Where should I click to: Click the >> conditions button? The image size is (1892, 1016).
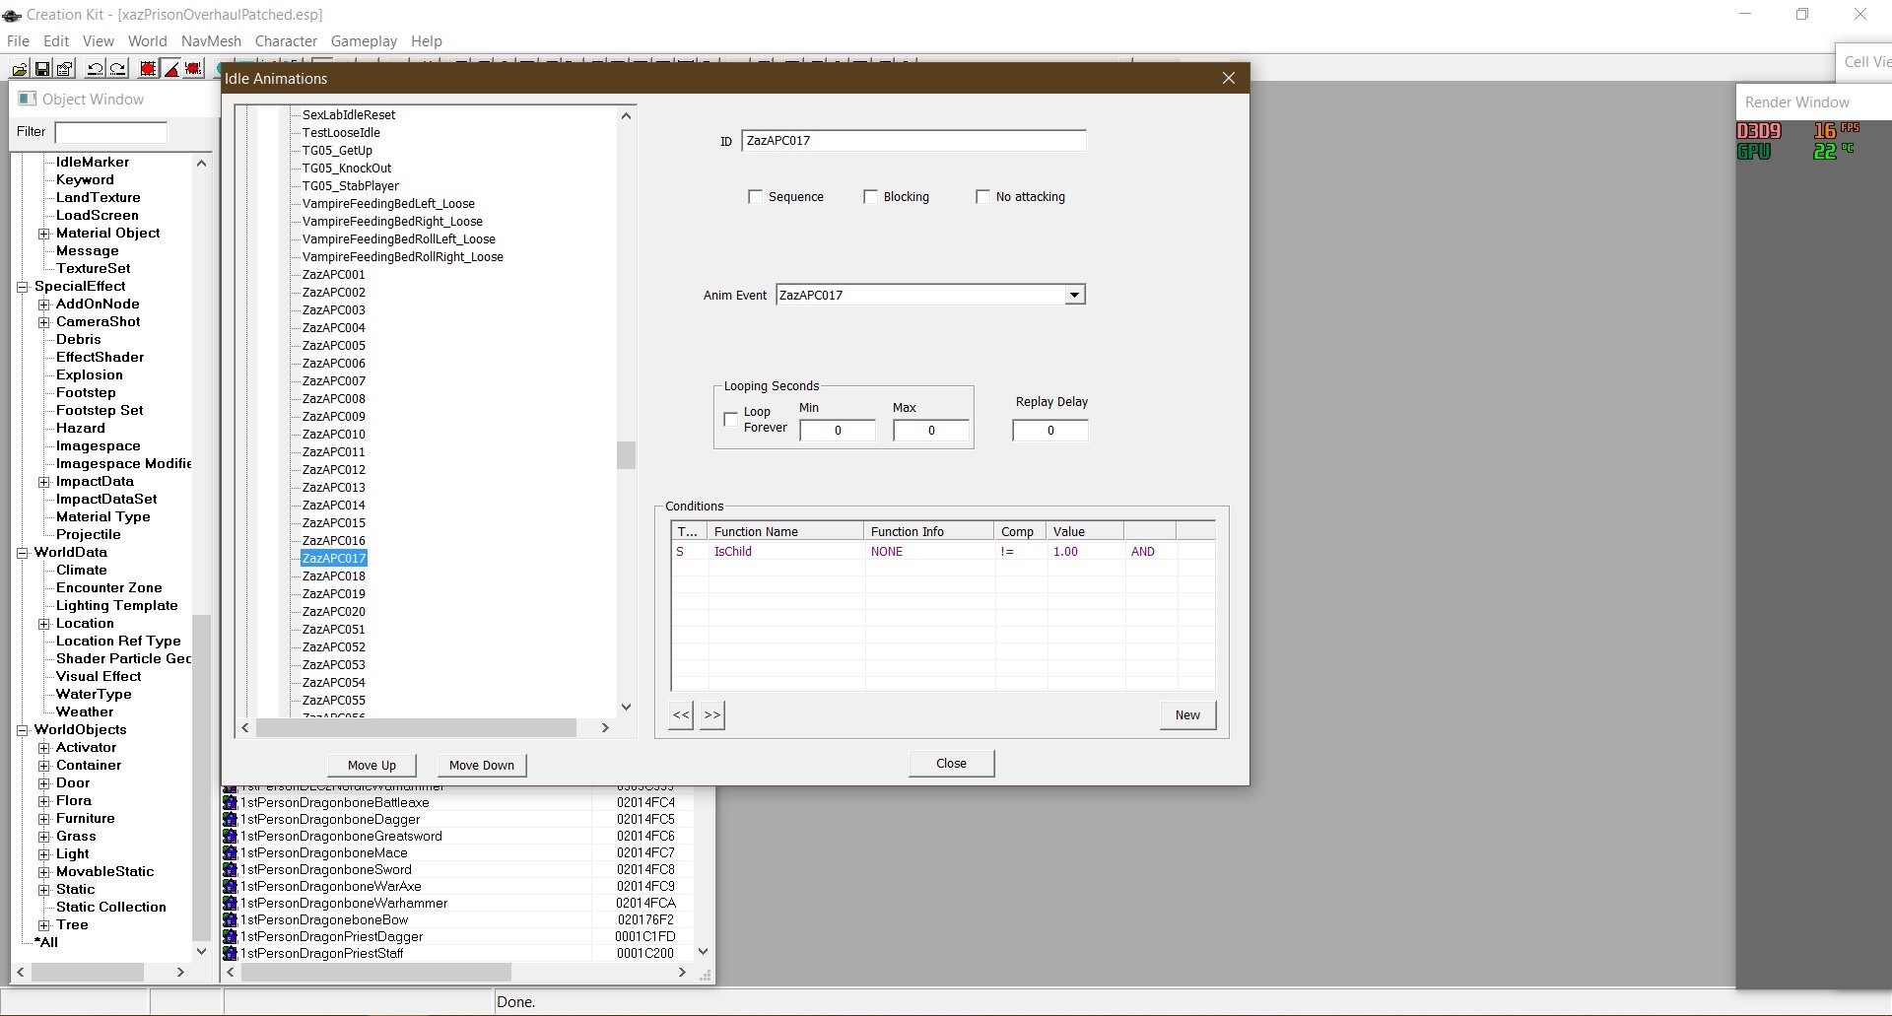(x=712, y=714)
